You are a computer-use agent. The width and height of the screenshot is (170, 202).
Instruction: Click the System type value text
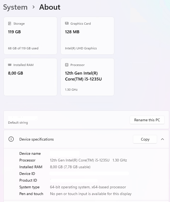(88, 187)
